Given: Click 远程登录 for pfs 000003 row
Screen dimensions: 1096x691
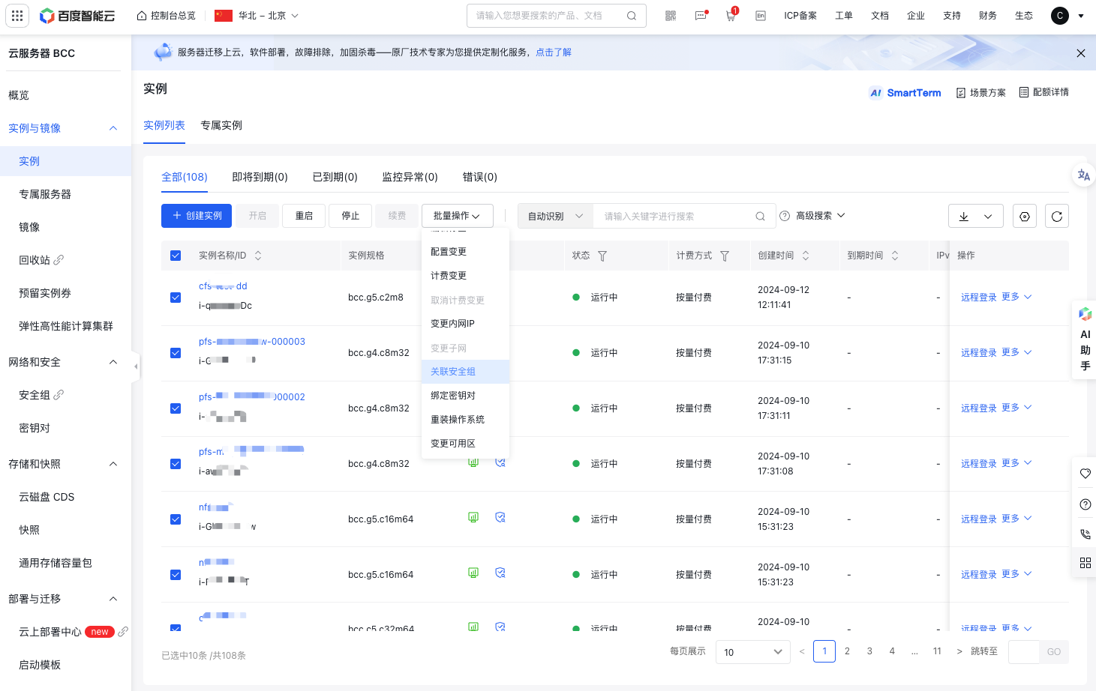Looking at the screenshot, I should [x=979, y=353].
